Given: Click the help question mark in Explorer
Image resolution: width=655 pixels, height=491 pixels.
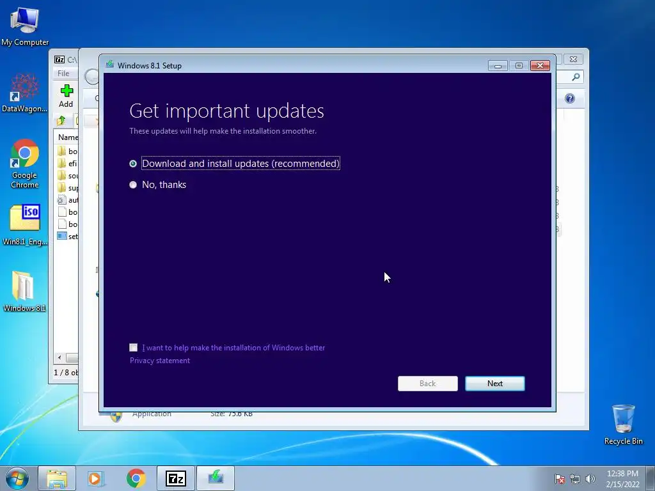Looking at the screenshot, I should pyautogui.click(x=570, y=98).
